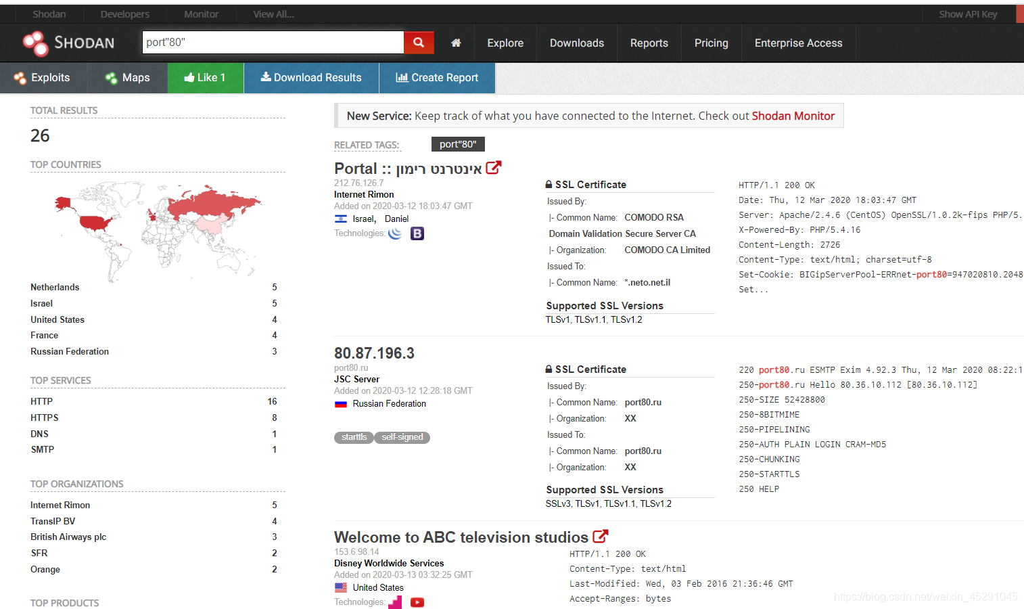Go to Shodan home via house icon
The image size is (1024, 609).
[x=456, y=43]
